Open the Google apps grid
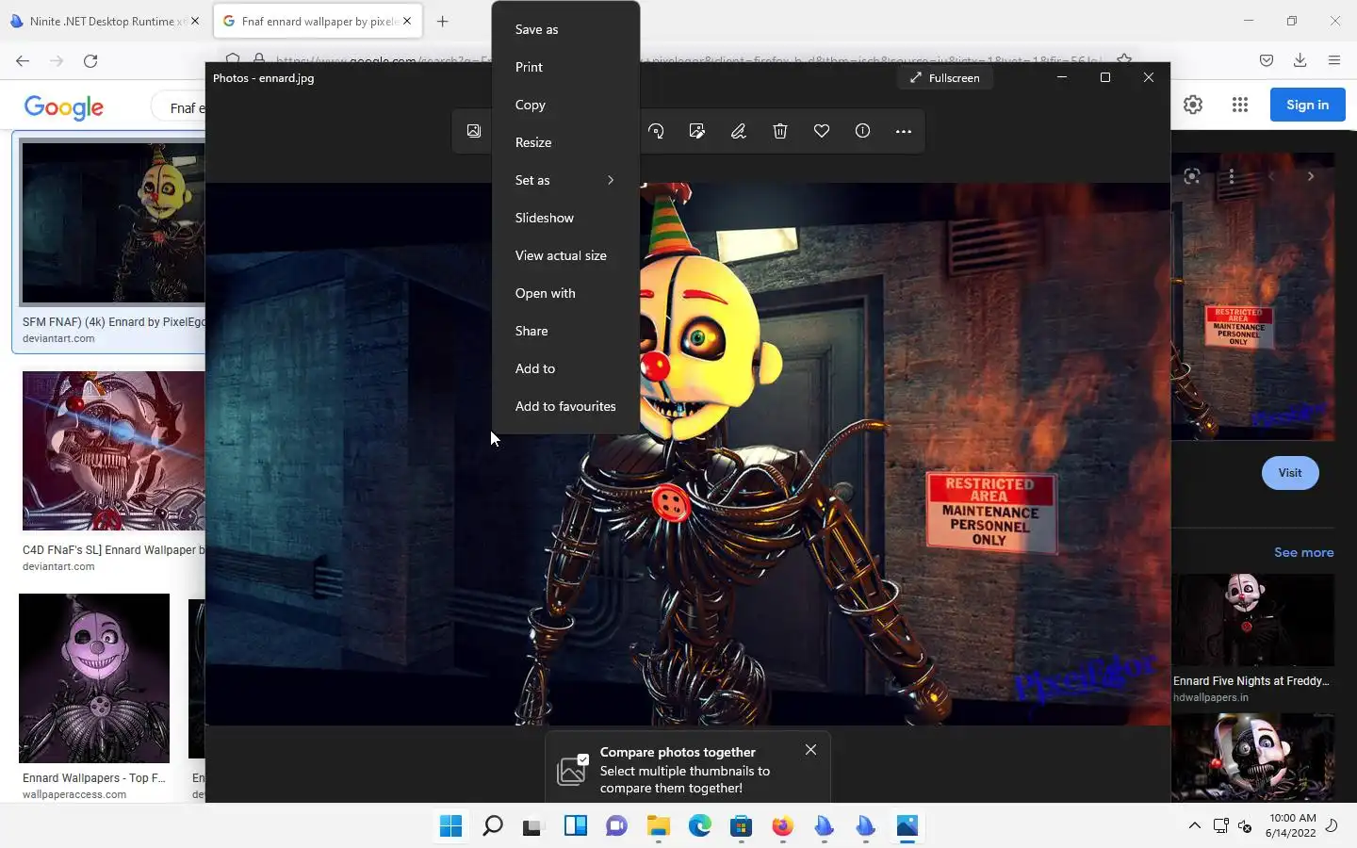 pyautogui.click(x=1240, y=106)
